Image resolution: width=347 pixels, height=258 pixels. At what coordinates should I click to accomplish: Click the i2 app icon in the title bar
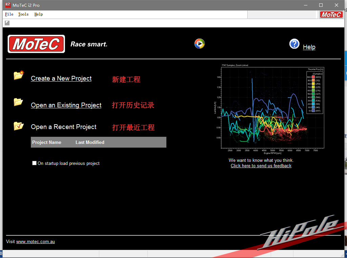(8, 5)
